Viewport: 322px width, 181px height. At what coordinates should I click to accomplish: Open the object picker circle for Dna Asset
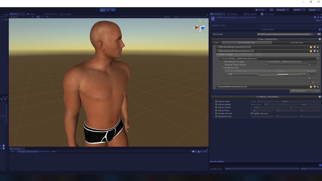coord(315,34)
